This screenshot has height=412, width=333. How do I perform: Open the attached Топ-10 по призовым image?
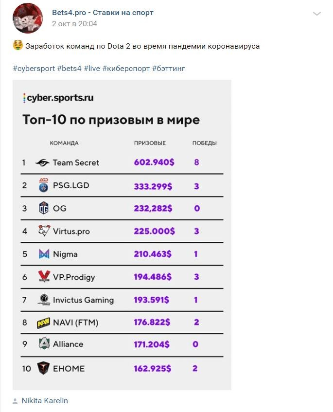(122, 234)
